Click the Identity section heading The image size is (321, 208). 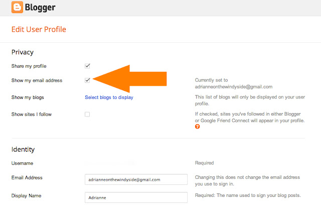point(23,149)
